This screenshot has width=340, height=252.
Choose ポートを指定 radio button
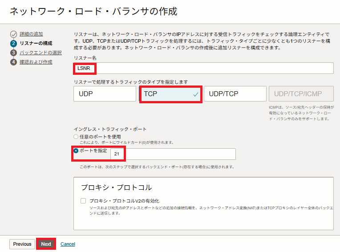76,150
